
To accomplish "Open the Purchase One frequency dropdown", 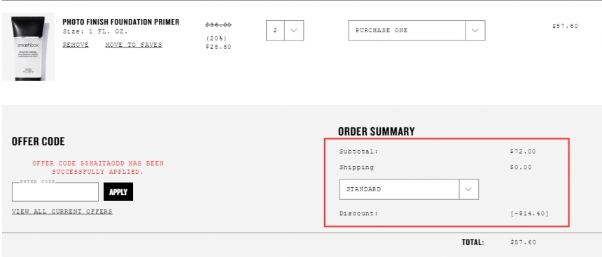I will pos(416,30).
